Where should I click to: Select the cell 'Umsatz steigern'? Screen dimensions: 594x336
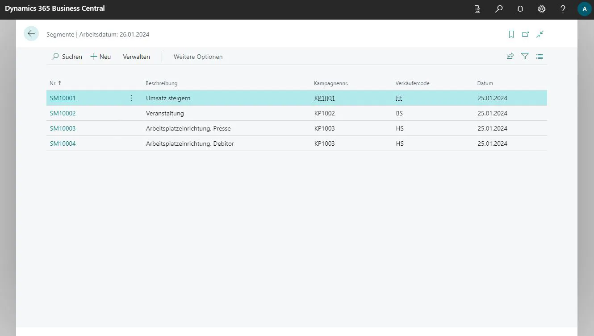pyautogui.click(x=168, y=98)
